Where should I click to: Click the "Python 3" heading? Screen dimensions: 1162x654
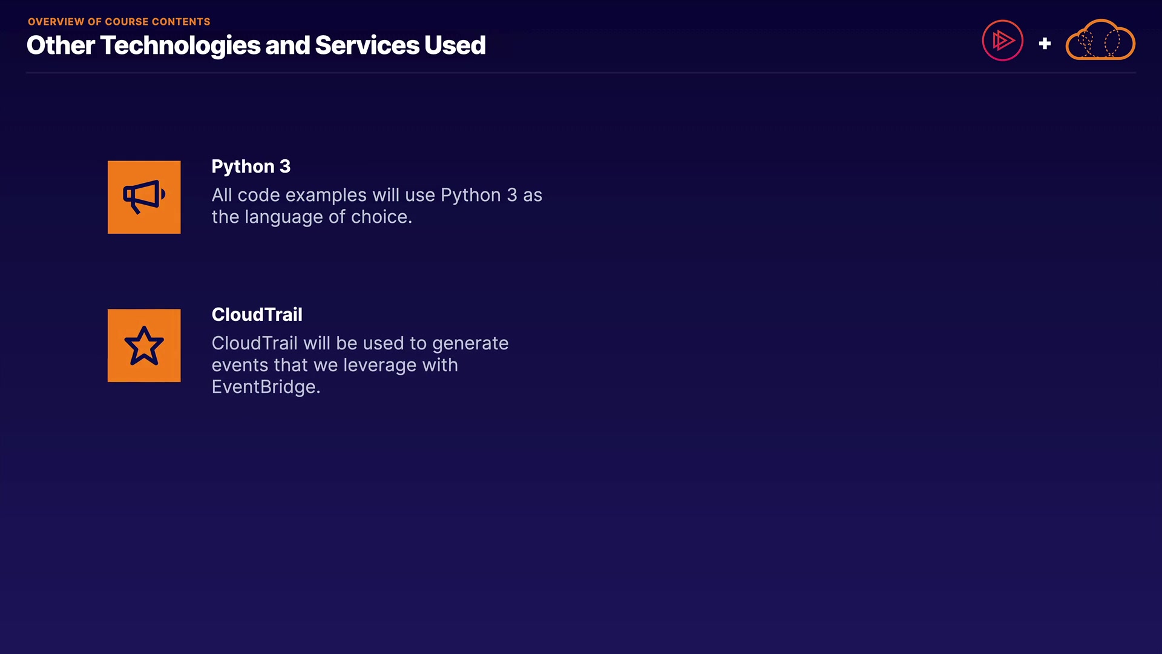tap(251, 167)
